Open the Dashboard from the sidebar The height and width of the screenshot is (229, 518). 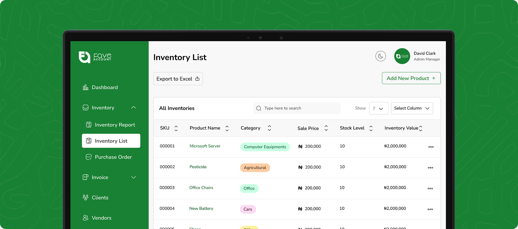[x=104, y=87]
